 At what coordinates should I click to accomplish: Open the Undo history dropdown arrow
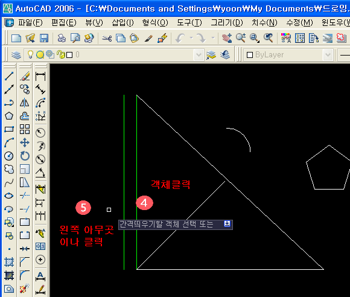point(191,38)
